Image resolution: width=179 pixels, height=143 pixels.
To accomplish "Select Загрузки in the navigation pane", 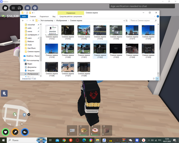I will (31, 70).
